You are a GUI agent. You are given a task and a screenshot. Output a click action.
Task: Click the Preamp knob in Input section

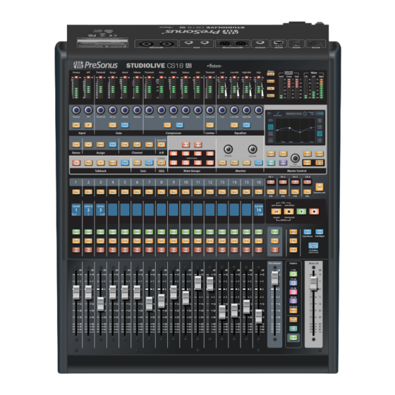76,110
